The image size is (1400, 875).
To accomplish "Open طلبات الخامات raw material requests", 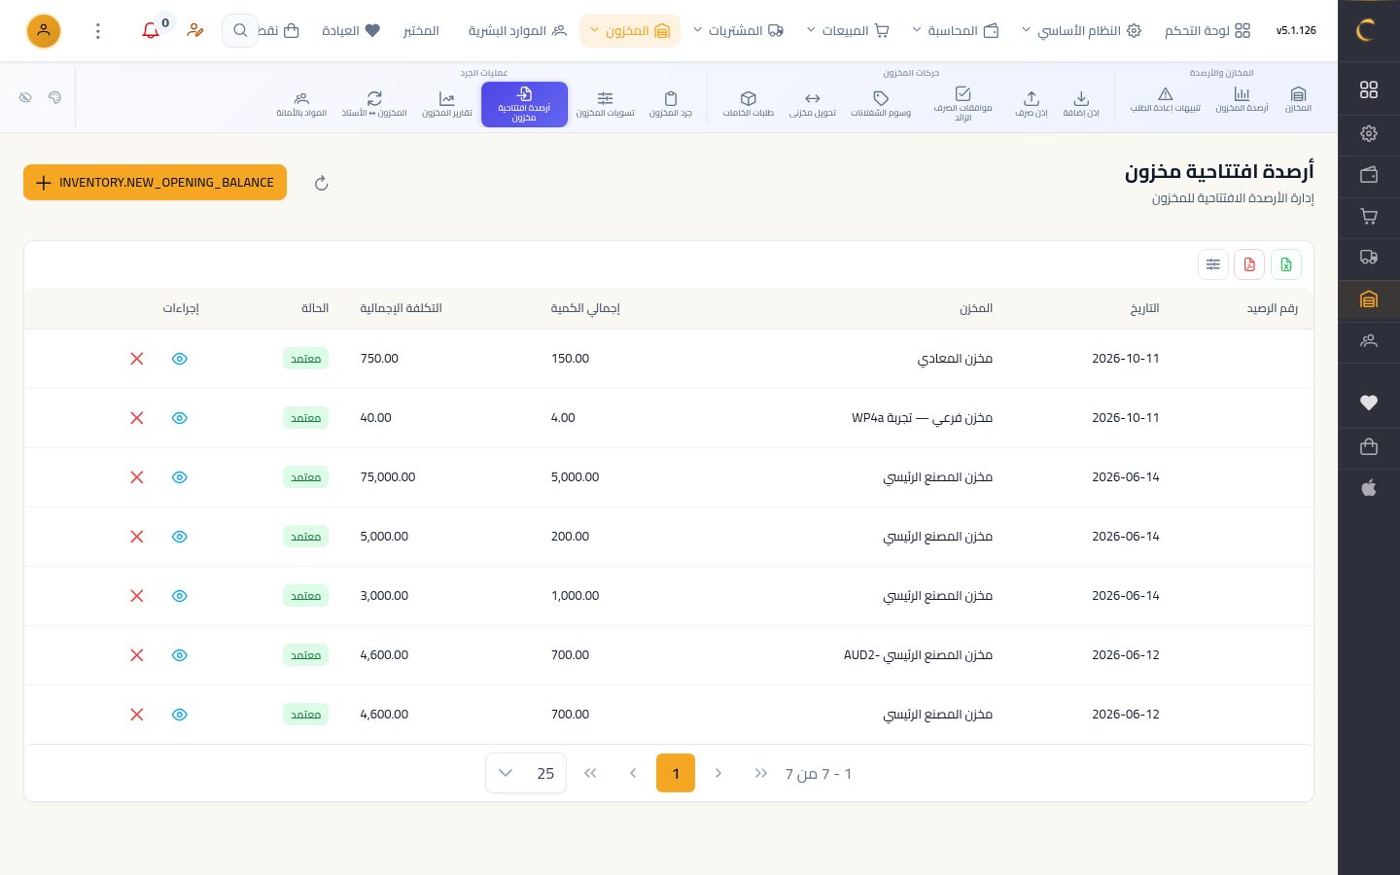I will pyautogui.click(x=749, y=103).
